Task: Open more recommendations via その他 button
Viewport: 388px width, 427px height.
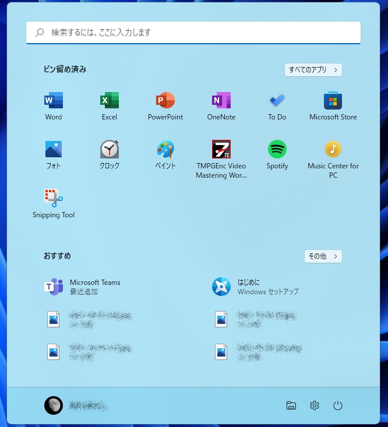Action: tap(323, 256)
